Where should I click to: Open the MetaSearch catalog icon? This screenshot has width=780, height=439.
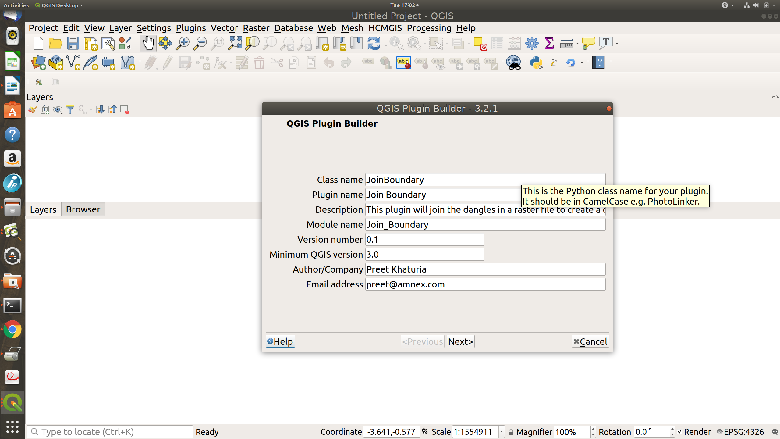pyautogui.click(x=513, y=62)
